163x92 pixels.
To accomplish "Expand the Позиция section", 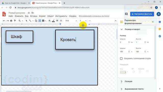I will tap(122, 81).
